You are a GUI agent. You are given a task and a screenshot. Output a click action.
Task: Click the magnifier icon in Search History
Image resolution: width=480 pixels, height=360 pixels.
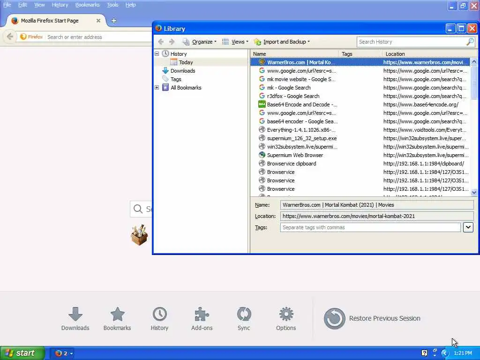470,42
